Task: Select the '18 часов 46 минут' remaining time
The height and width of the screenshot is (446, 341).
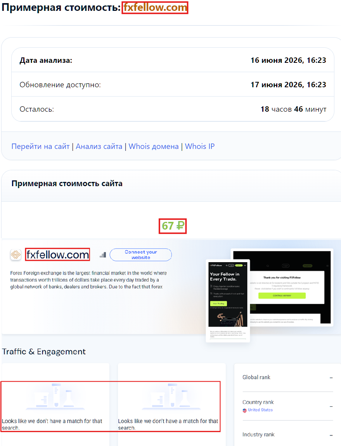Action: 293,109
